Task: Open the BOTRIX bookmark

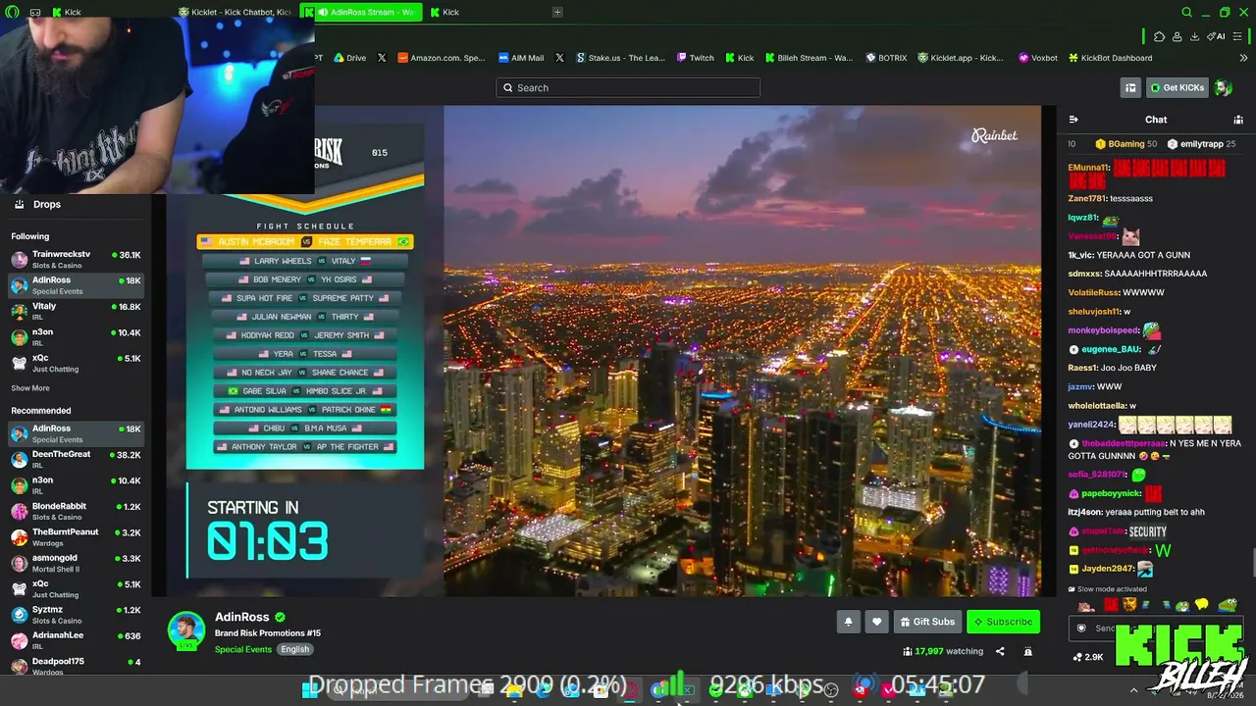Action: 886,58
